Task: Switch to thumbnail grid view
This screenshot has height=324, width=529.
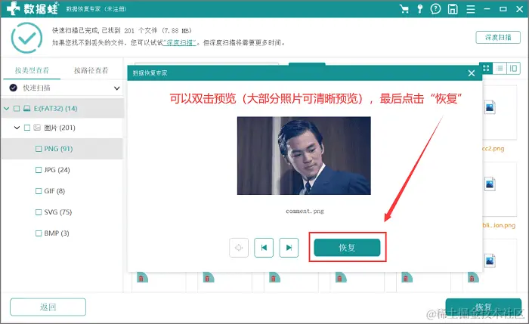Action: coord(486,69)
